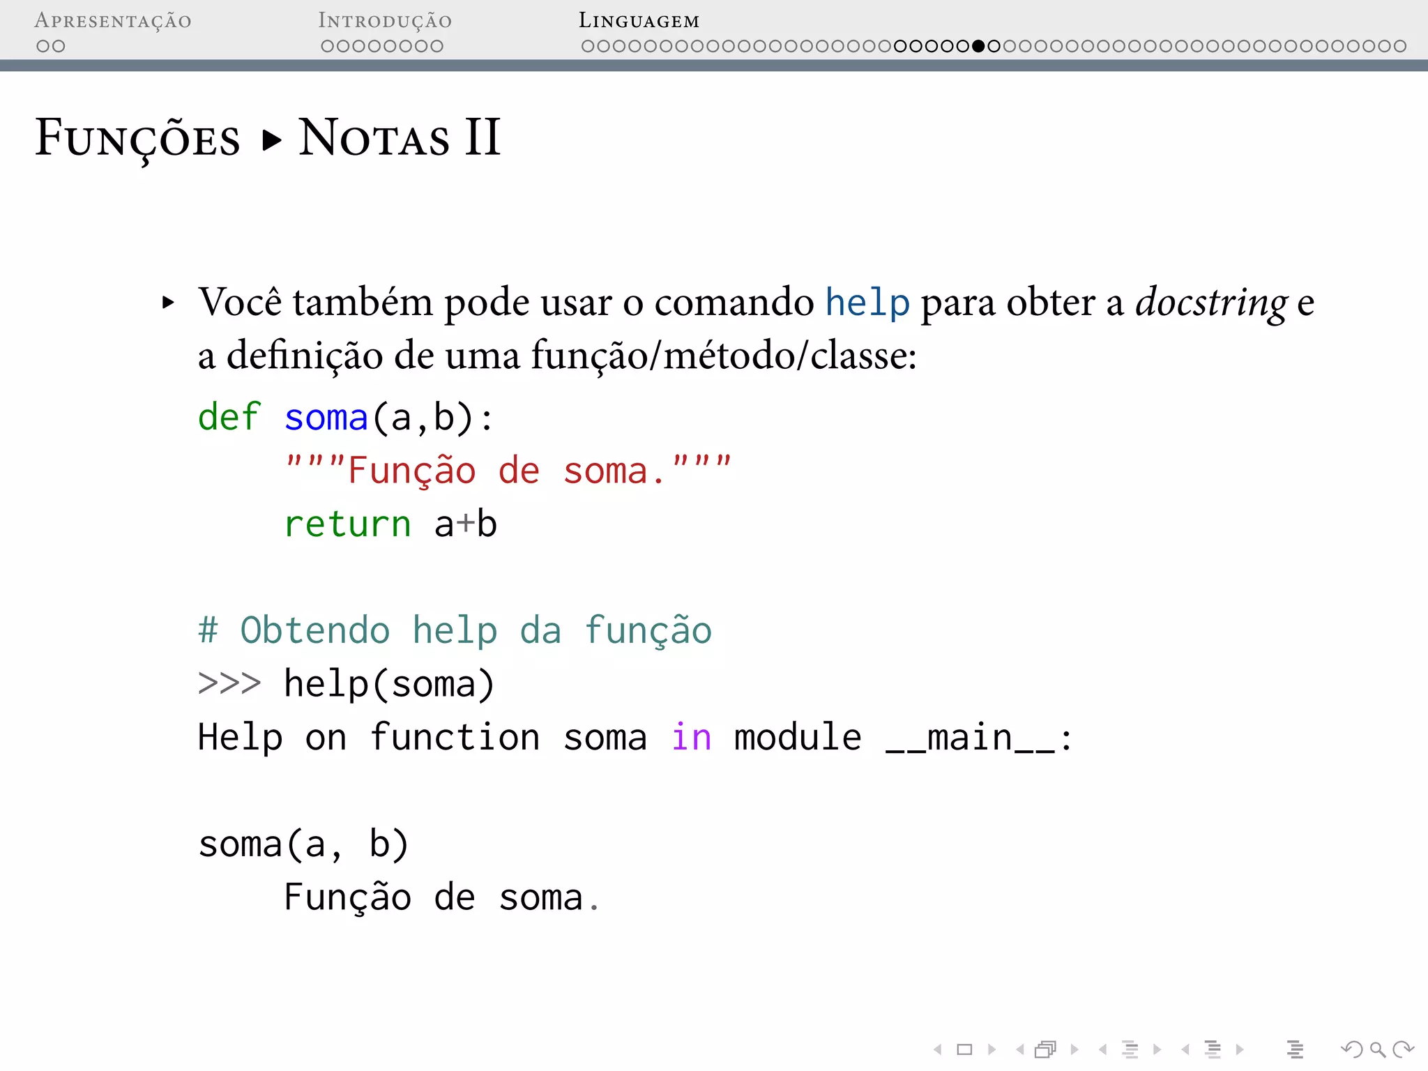Click the italic word 'docstring'
The height and width of the screenshot is (1071, 1428).
1211,303
